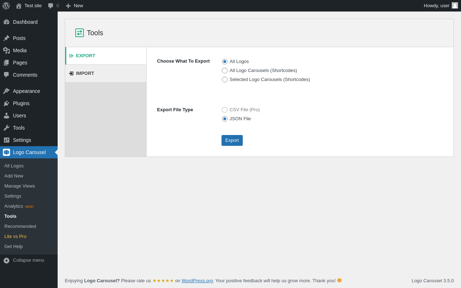Image resolution: width=461 pixels, height=288 pixels.
Task: Open Add New submenu link
Action: [x=14, y=176]
